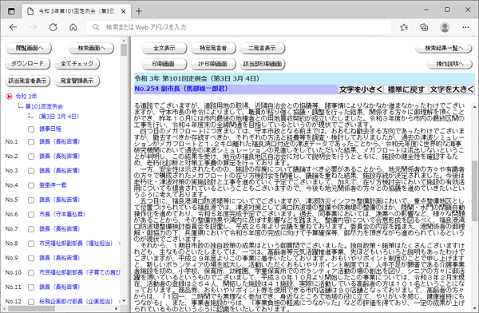This screenshot has height=313, width=479.
Task: Go to 検索結果一覧へ
Action: (x=444, y=48)
